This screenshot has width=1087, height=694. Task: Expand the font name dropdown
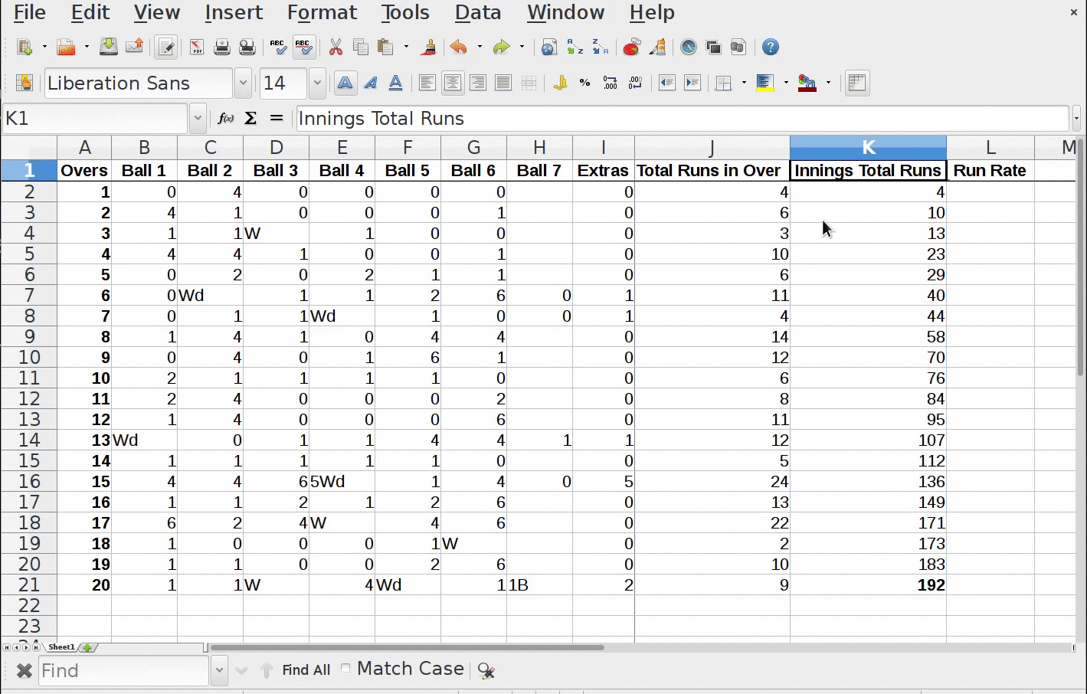tap(243, 83)
